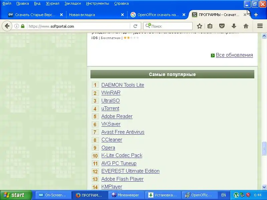Viewport: 267px width, 200px height.
Task: Open the Вид menu
Action: pyautogui.click(x=37, y=3)
